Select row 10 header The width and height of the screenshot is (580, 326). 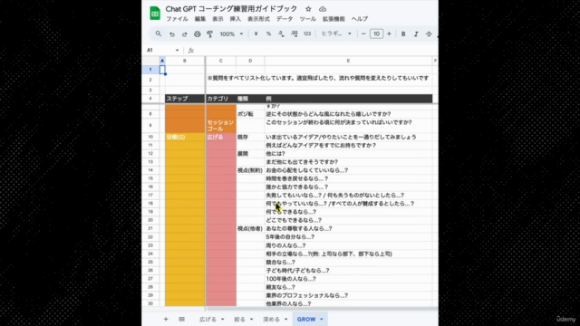(150, 137)
